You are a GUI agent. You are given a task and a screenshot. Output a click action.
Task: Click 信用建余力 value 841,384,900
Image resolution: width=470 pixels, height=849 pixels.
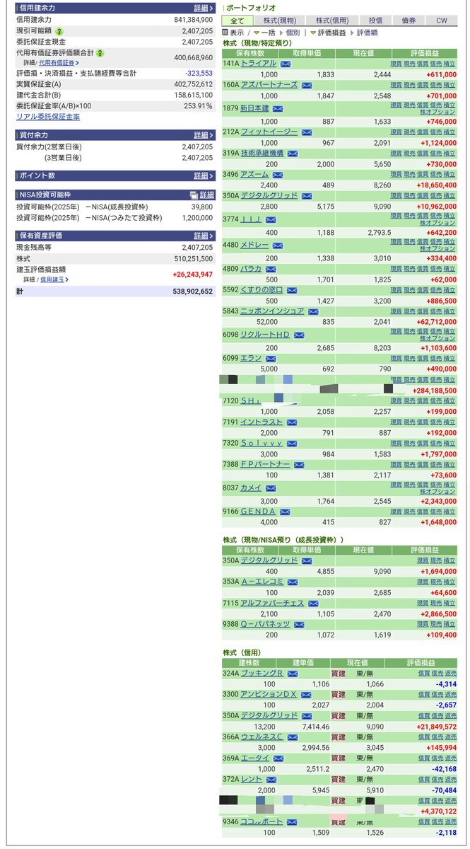point(193,20)
